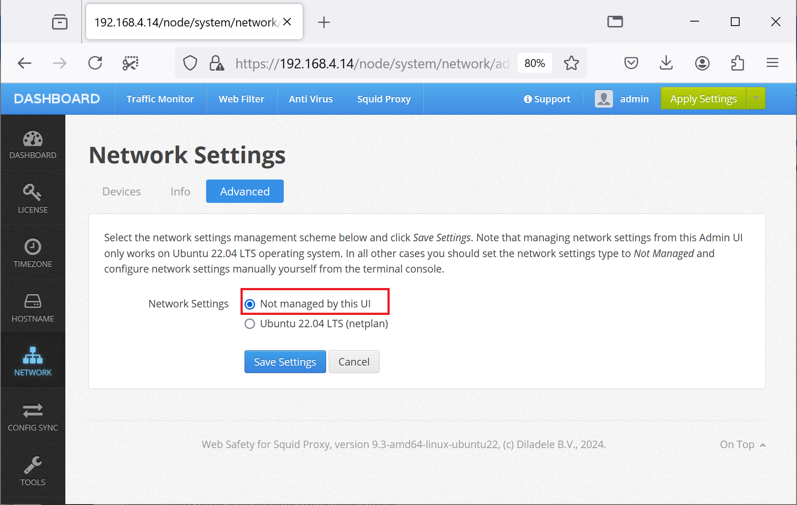The height and width of the screenshot is (505, 797).
Task: Switch to the Info tab
Action: 180,191
